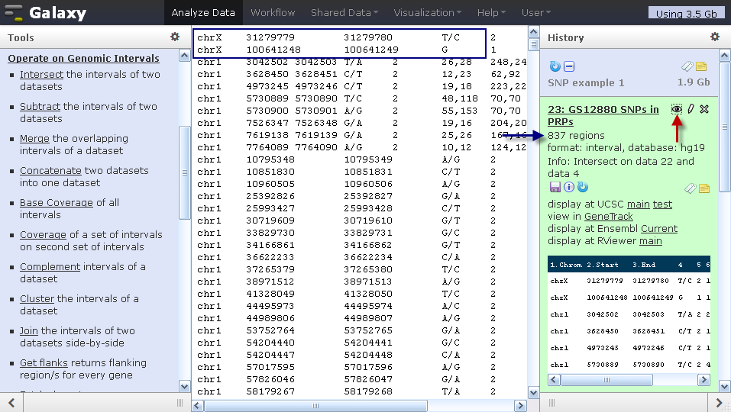
Task: Open Tools panel options gear
Action: tap(175, 37)
